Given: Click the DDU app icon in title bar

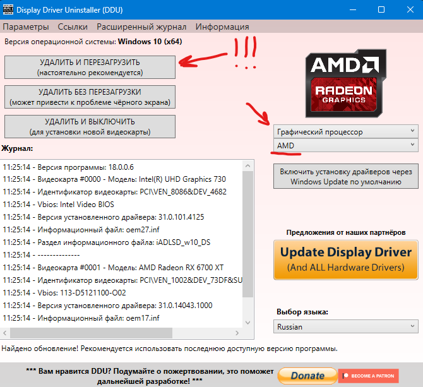Looking at the screenshot, I should tap(8, 9).
